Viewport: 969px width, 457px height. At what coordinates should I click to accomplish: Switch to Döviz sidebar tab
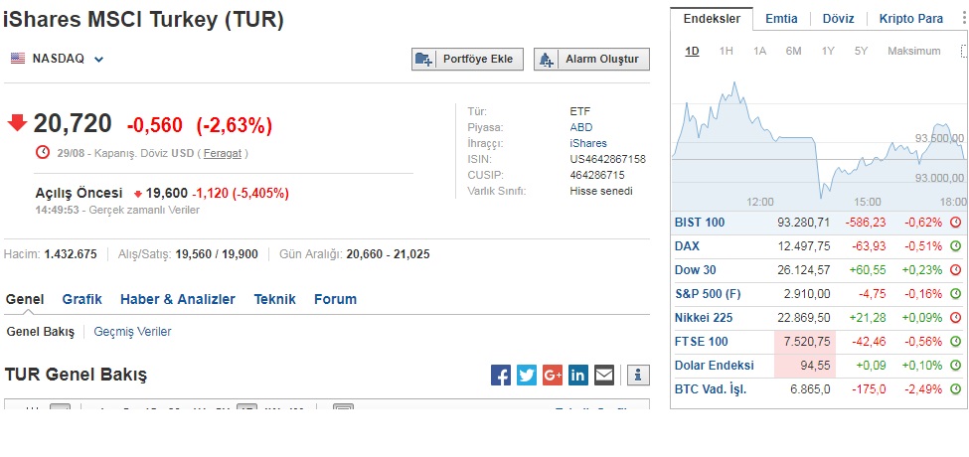838,19
